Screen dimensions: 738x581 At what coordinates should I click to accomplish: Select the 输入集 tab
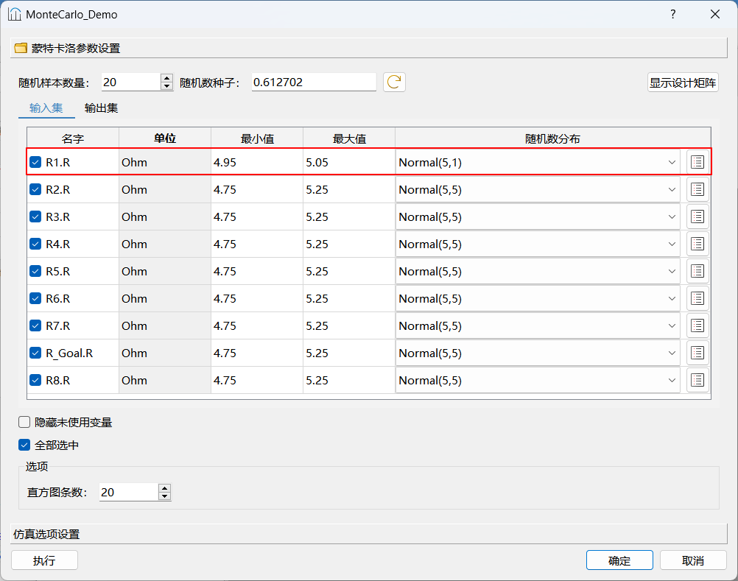click(46, 108)
